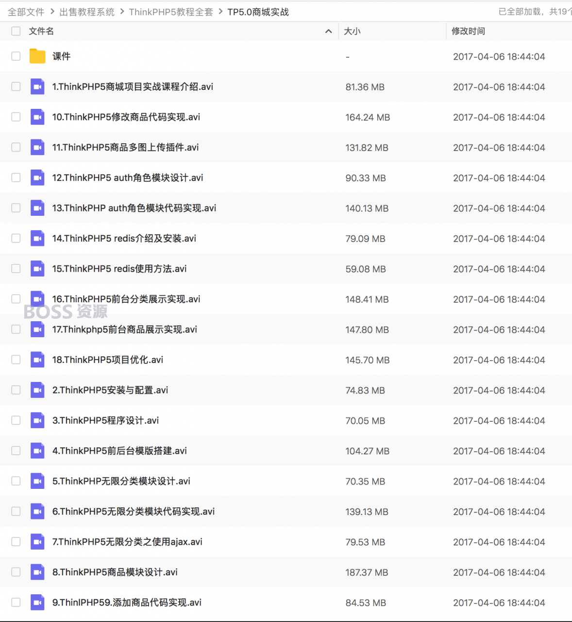Toggle the select-all checkbox beside 文件名

point(16,31)
